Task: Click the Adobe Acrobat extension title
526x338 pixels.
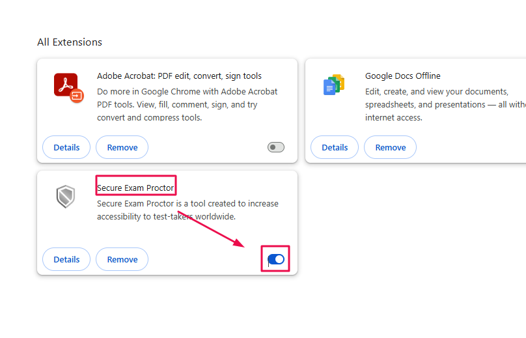Action: [x=179, y=76]
